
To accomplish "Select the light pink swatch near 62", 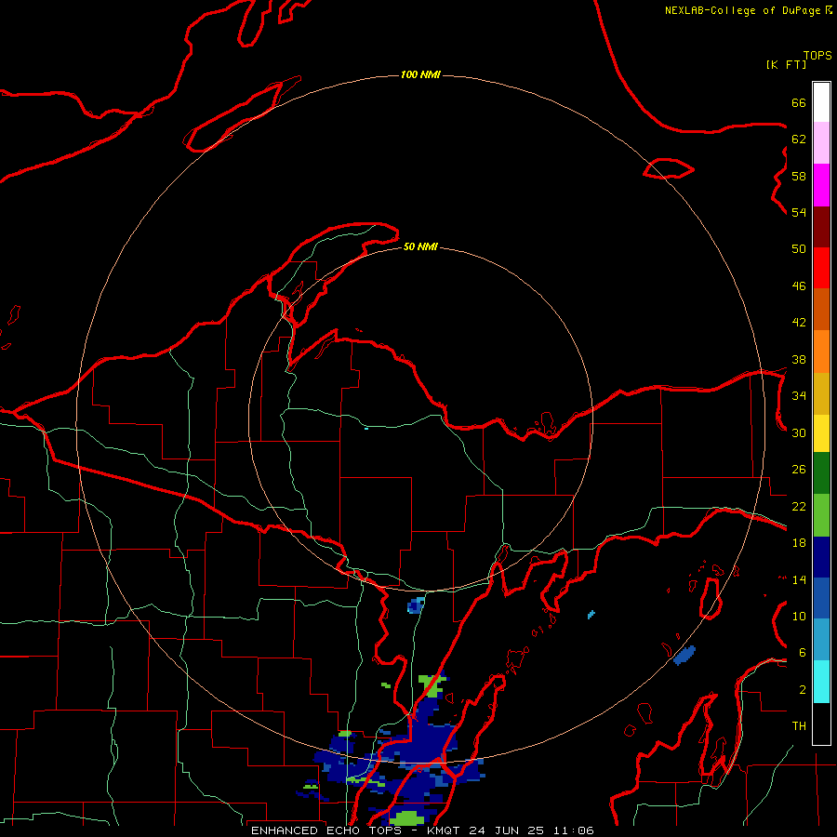I will (x=821, y=142).
